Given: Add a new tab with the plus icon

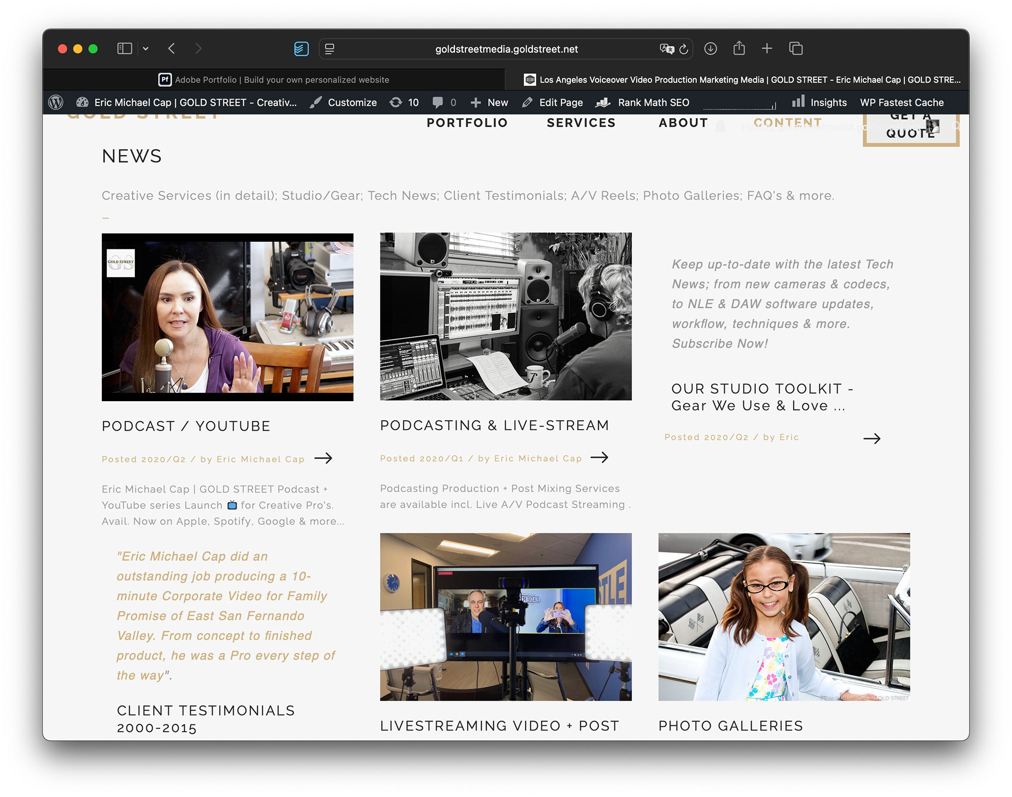Looking at the screenshot, I should (x=767, y=48).
